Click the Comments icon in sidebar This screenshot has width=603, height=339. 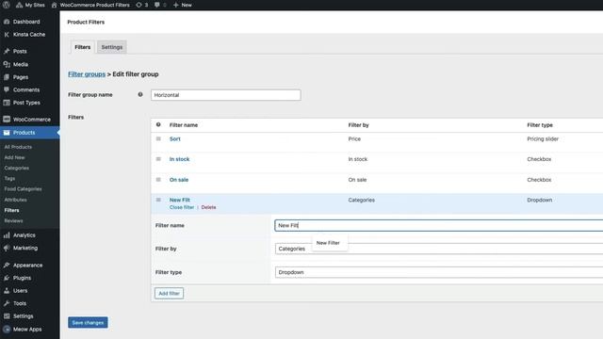[x=7, y=89]
